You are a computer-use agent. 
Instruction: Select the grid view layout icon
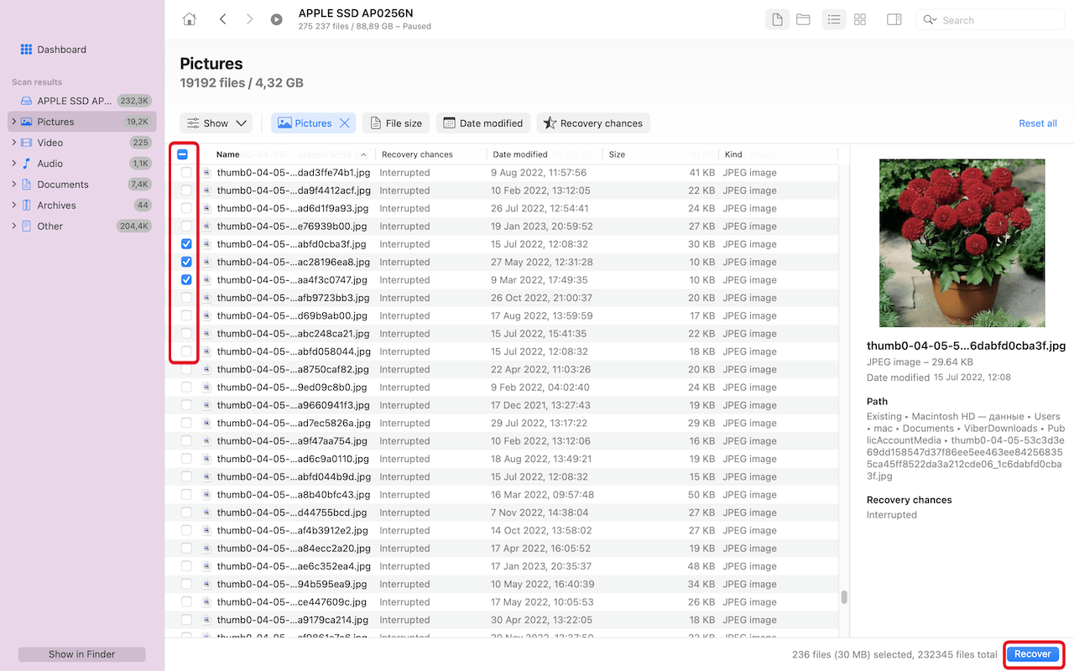point(860,19)
